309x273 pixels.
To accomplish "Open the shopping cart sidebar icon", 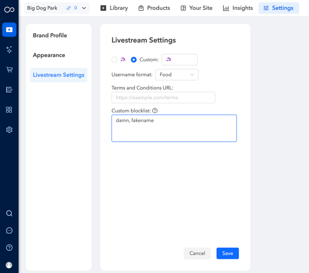I will coord(9,70).
